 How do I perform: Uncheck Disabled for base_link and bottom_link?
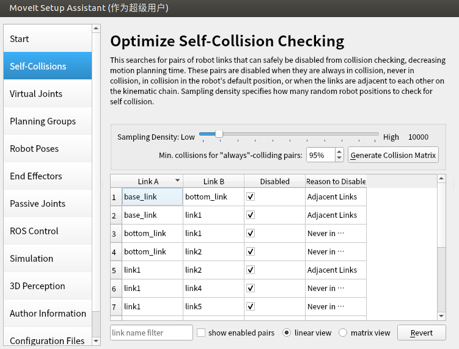[x=251, y=196]
